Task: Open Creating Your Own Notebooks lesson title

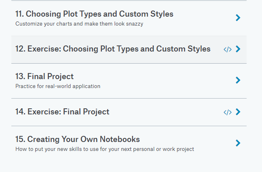Action: click(83, 140)
